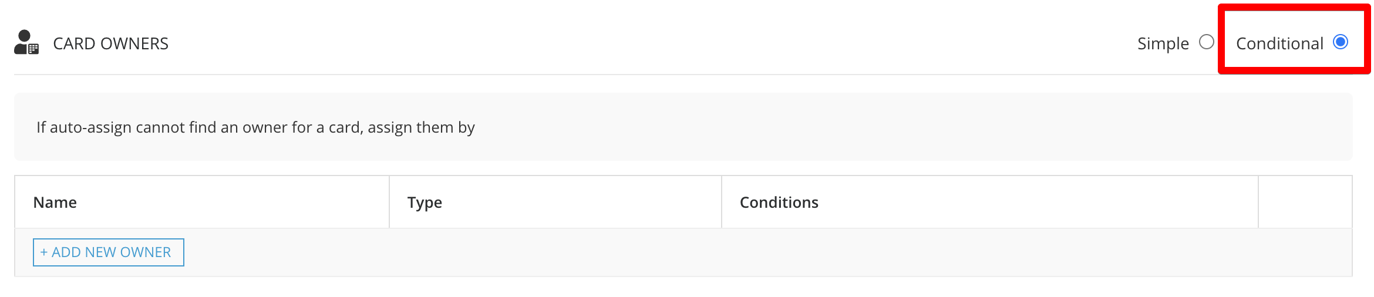
Task: Click the card grid badge on owner icon
Action: point(33,49)
